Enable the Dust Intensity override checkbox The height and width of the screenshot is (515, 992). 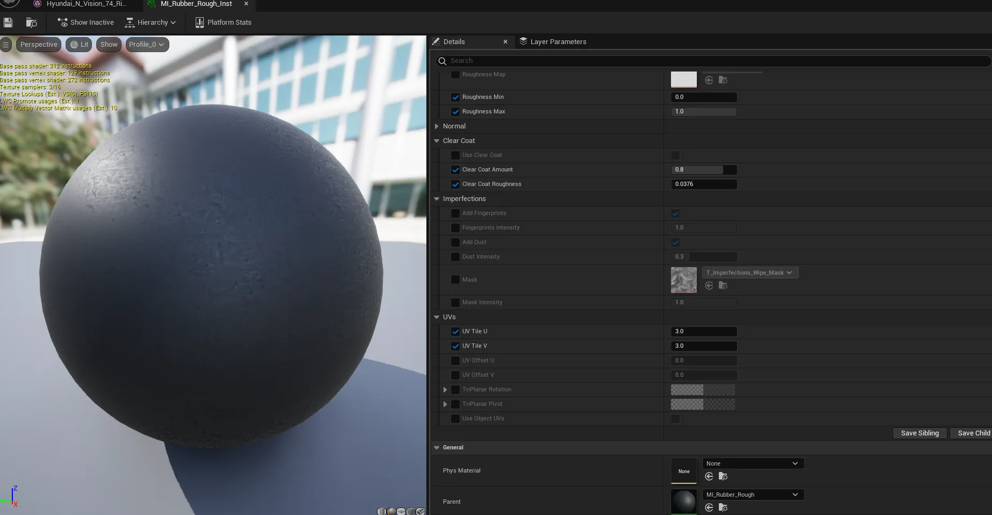click(455, 257)
